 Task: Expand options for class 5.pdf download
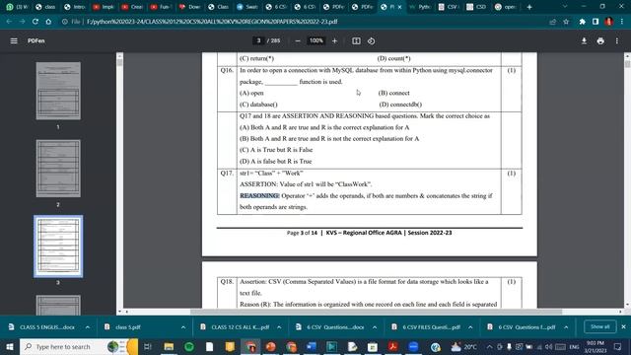[183, 327]
